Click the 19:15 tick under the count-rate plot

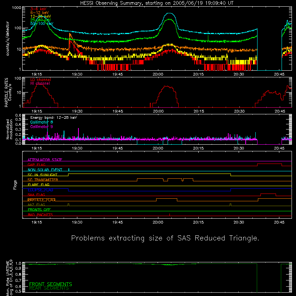37,74
